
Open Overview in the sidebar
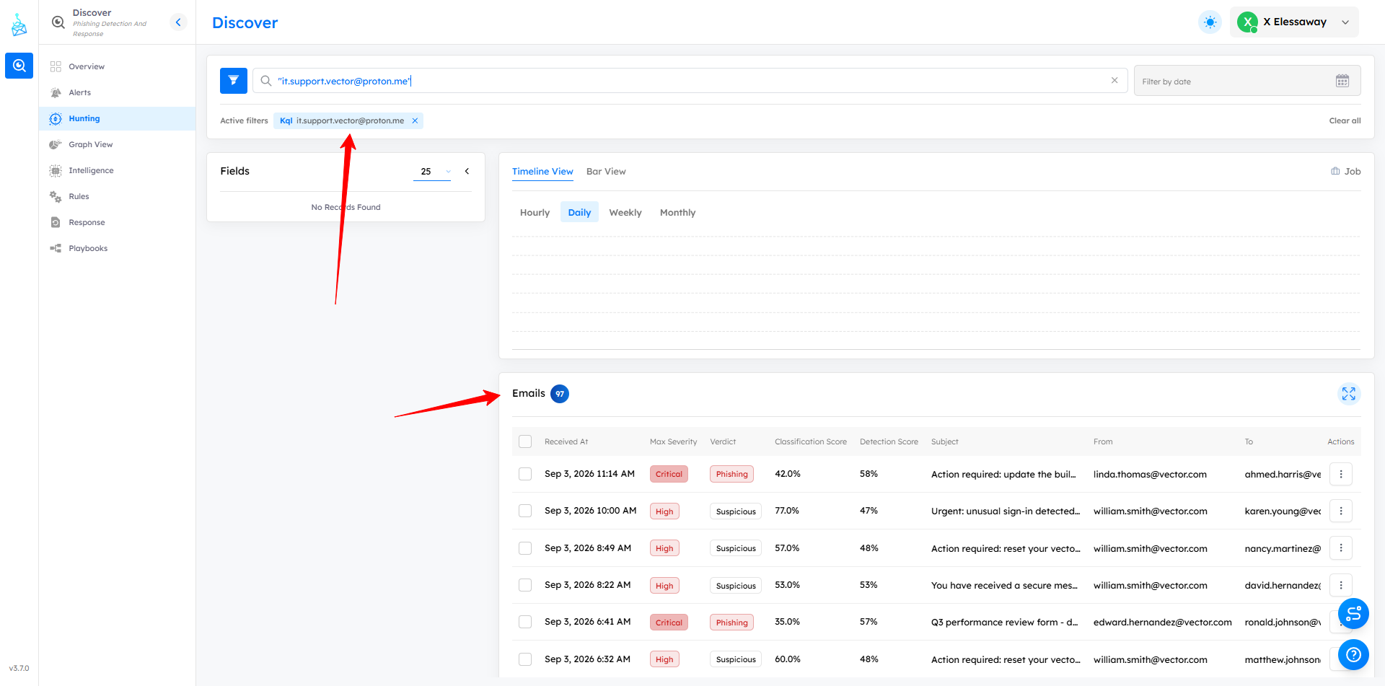[118, 66]
